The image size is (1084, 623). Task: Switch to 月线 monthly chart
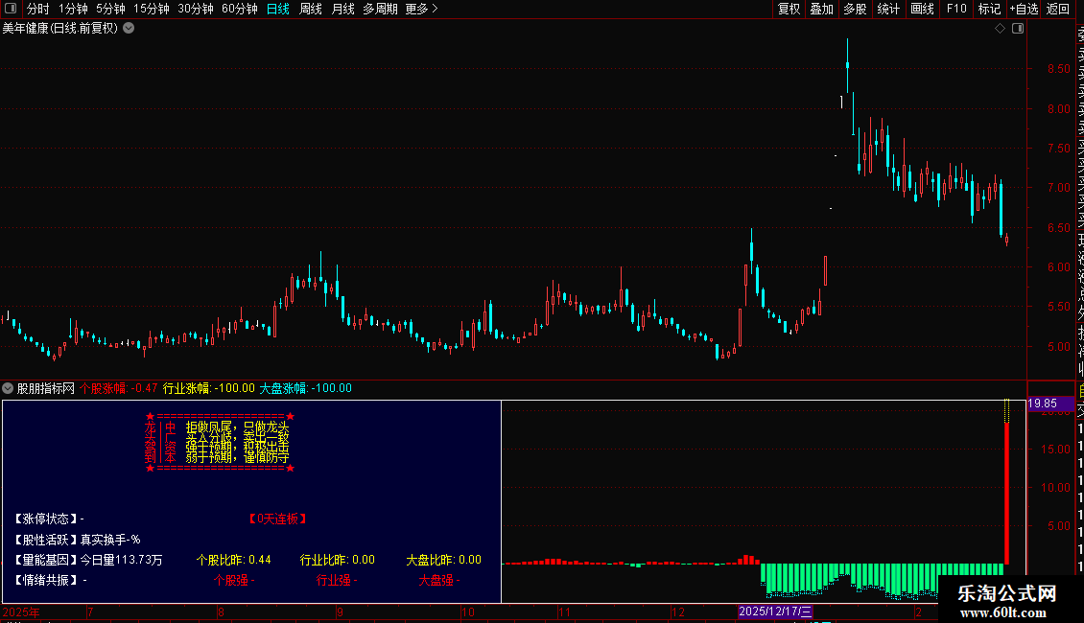pyautogui.click(x=342, y=9)
